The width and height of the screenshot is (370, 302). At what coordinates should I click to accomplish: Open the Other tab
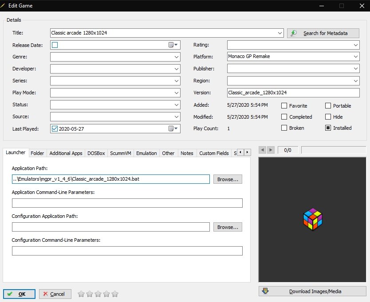[x=168, y=153]
